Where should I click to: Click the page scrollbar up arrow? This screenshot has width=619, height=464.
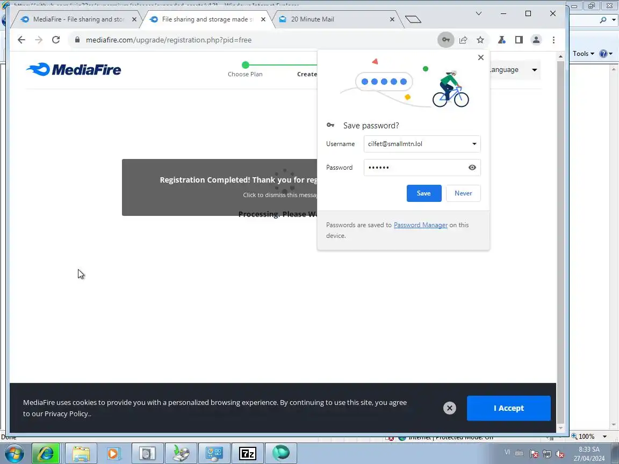pos(560,56)
